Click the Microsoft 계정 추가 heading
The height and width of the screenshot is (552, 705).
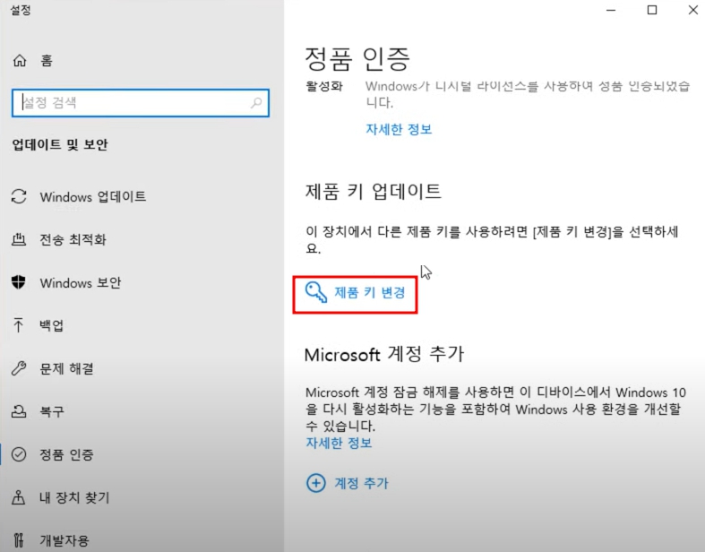pos(384,355)
